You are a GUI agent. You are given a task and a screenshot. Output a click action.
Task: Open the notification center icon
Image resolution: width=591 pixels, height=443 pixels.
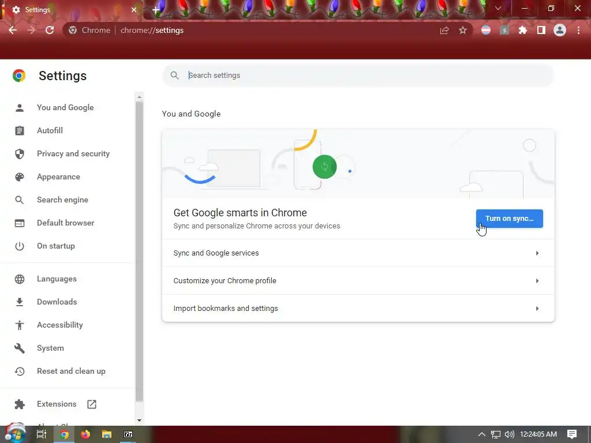point(572,434)
